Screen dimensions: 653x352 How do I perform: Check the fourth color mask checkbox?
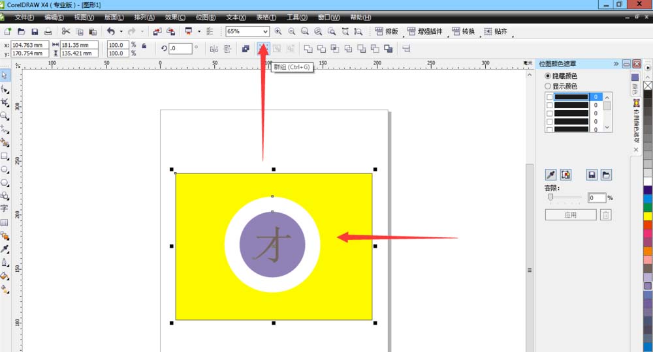pyautogui.click(x=550, y=121)
